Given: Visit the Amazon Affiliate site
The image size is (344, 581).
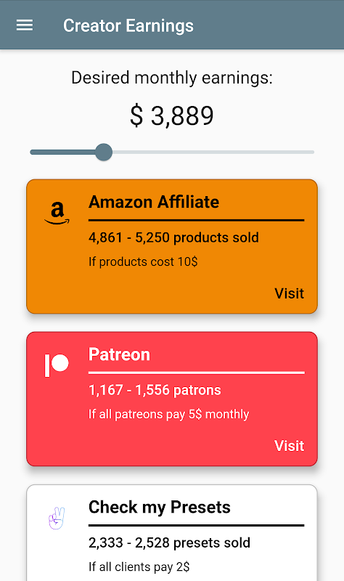Looking at the screenshot, I should click(x=289, y=293).
